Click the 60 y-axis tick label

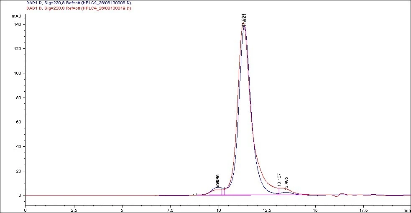click(x=19, y=122)
